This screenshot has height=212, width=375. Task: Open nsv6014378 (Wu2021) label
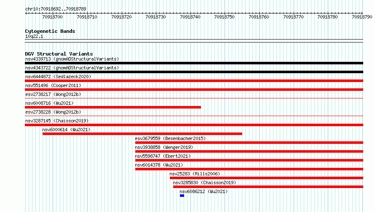pyautogui.click(x=159, y=165)
